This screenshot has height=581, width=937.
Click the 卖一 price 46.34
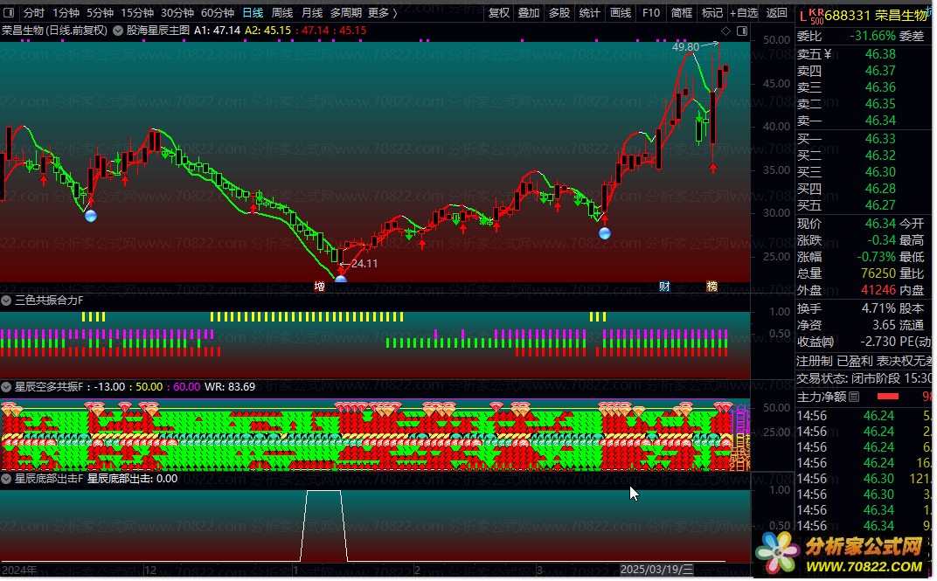880,121
